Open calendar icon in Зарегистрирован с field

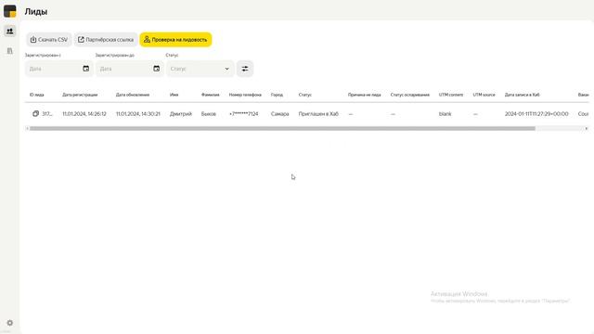click(x=86, y=69)
